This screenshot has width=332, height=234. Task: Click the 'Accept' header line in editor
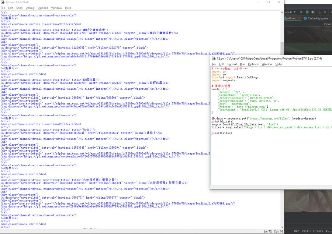point(231,92)
